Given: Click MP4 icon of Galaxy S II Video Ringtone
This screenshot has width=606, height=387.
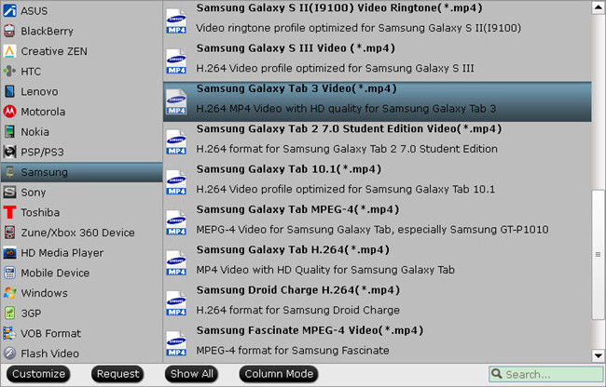Looking at the screenshot, I should point(176,20).
